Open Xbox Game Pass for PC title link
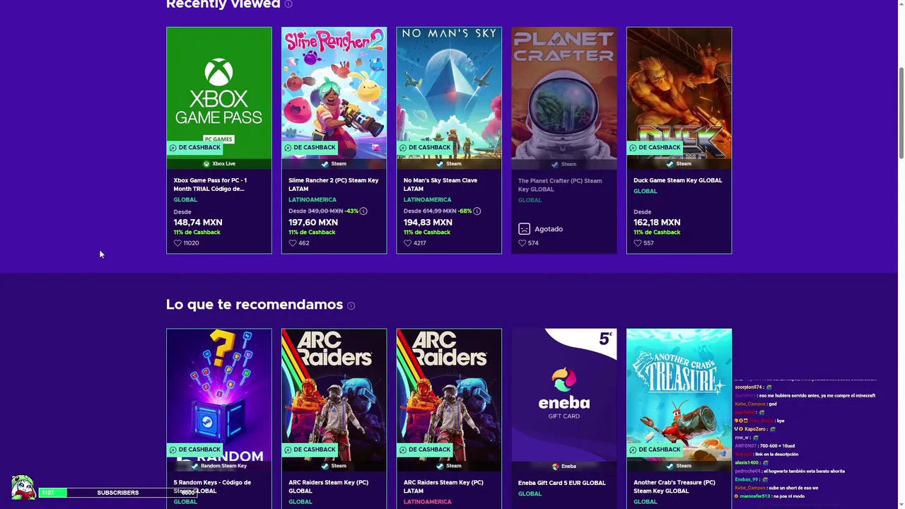Image resolution: width=905 pixels, height=509 pixels. pos(211,185)
